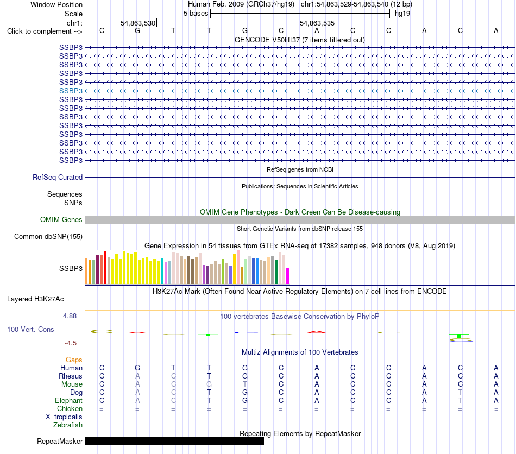Click the RepeatMasker track label
The image size is (516, 454).
coord(60,442)
